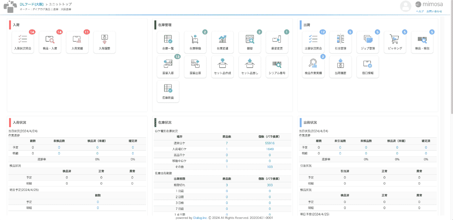Open ピッキング shopping cart tile
The width and height of the screenshot is (453, 220).
(x=395, y=42)
